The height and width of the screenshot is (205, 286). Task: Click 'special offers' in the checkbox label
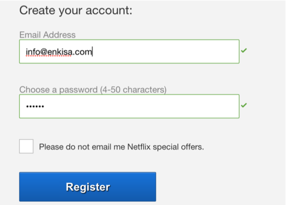coord(178,147)
